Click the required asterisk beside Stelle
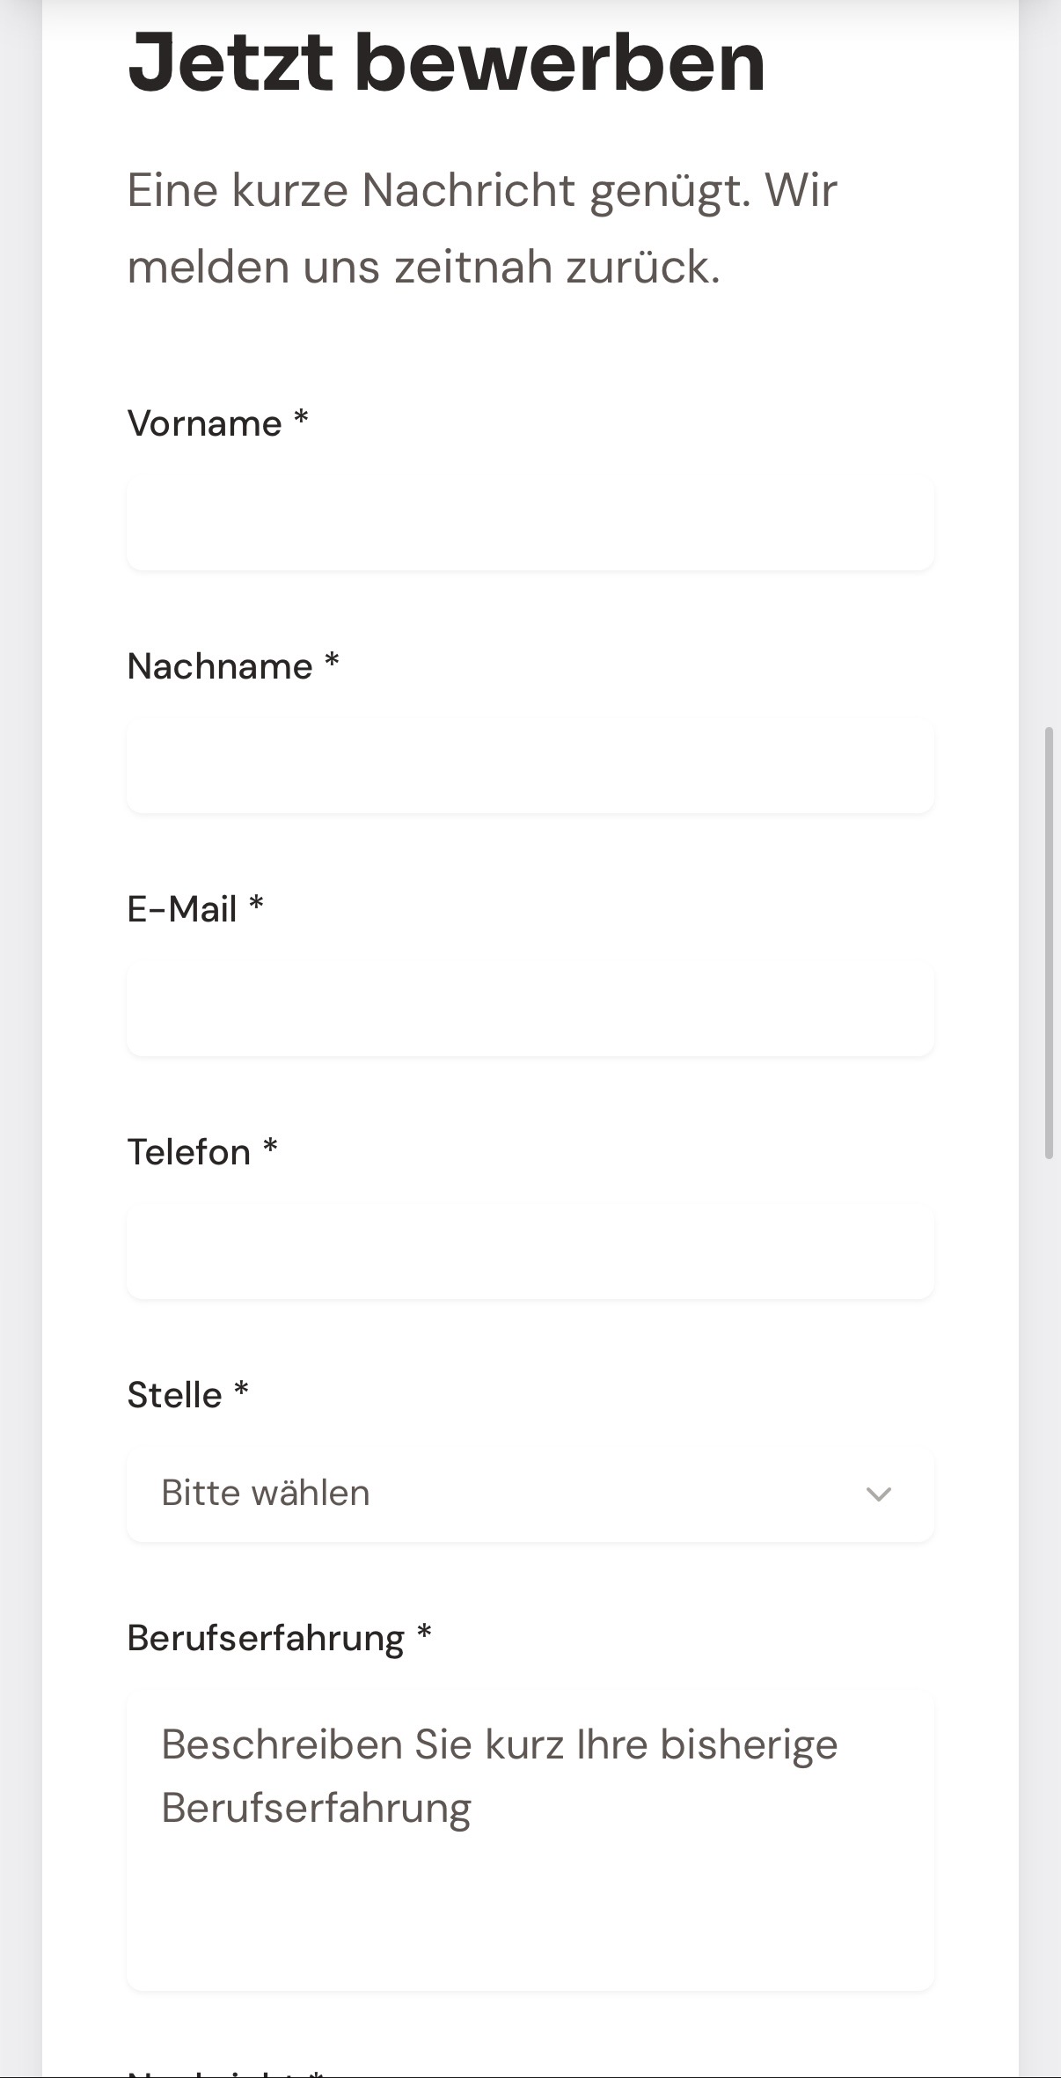This screenshot has width=1061, height=2078. tap(241, 1390)
